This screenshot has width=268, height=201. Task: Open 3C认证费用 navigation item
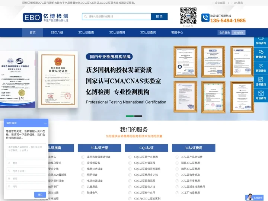point(117,32)
